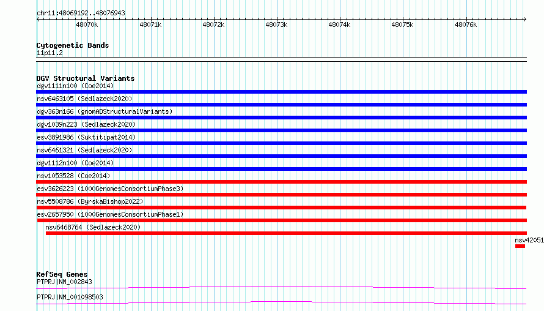This screenshot has width=544, height=311.
Task: Open the nsv1053528 (Coe2014) label
Action: coord(73,176)
